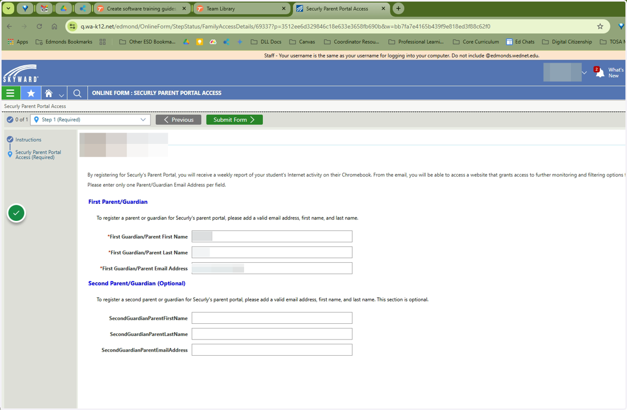Switch to the pinned Google Drive tab
627x410 pixels.
point(63,8)
